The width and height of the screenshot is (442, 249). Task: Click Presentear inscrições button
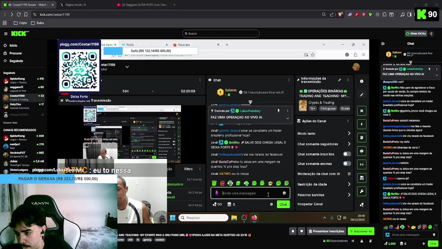(x=326, y=231)
